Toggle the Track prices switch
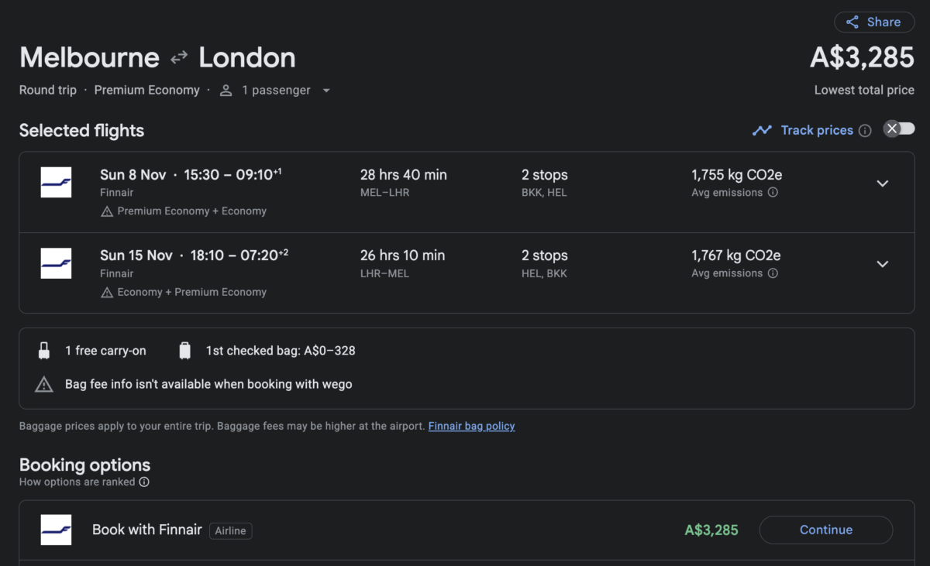930x566 pixels. click(899, 129)
